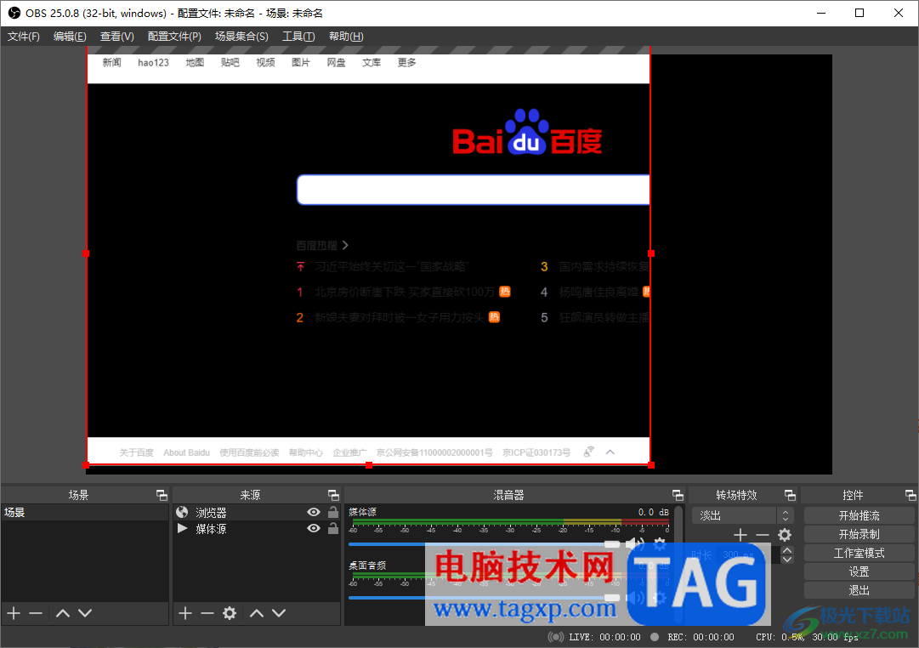Viewport: 919px width, 648px height.
Task: Undock the 混音器 panel using its float icon
Action: click(678, 496)
